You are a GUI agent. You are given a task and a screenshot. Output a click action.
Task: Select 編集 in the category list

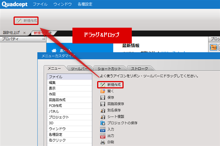coord(70,83)
